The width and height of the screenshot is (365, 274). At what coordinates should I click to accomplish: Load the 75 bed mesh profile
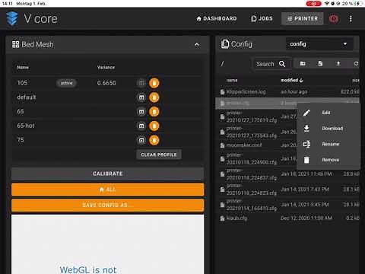click(141, 140)
